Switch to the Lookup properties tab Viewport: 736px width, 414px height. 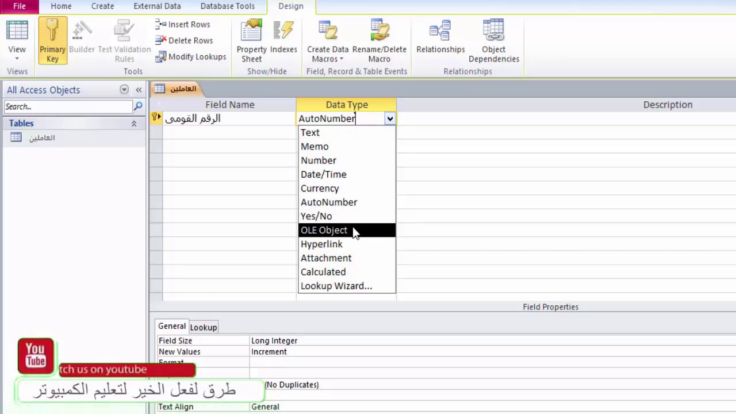click(204, 327)
